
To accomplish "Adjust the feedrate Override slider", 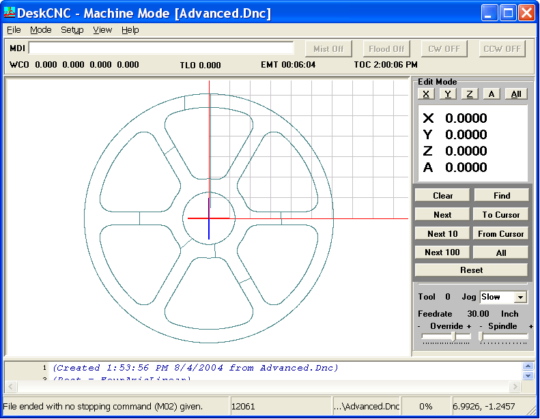I will pyautogui.click(x=455, y=336).
